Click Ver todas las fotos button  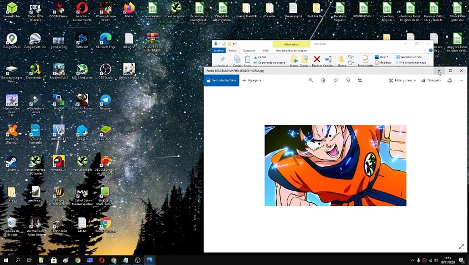point(222,80)
